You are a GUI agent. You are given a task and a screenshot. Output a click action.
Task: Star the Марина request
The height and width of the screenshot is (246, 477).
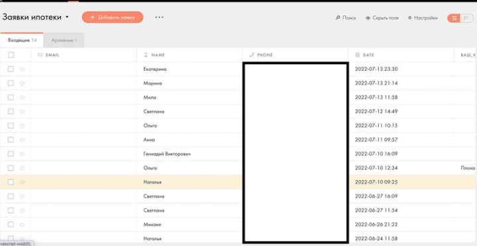(22, 83)
